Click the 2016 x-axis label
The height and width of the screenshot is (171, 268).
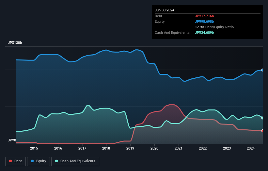point(58,148)
